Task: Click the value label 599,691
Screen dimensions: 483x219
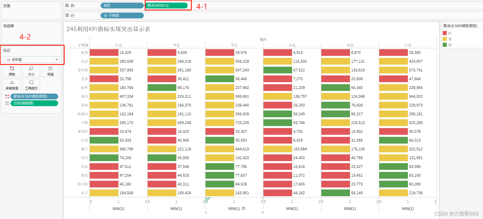Action: coord(242,96)
